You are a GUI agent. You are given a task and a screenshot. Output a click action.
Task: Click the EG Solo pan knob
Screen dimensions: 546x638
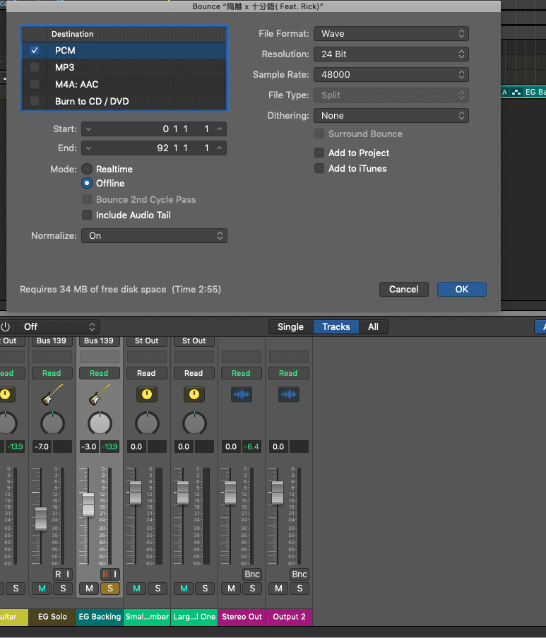pyautogui.click(x=52, y=424)
